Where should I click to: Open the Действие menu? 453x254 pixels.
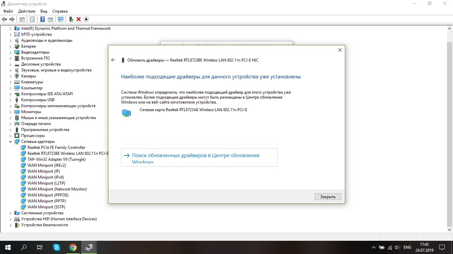click(27, 11)
